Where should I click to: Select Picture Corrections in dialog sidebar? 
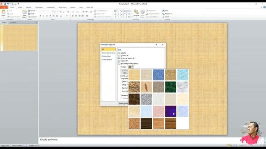(108, 53)
